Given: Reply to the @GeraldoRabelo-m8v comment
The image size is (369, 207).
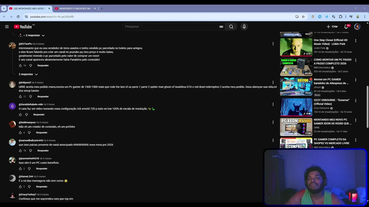Looking at the screenshot, I should [x=39, y=115].
